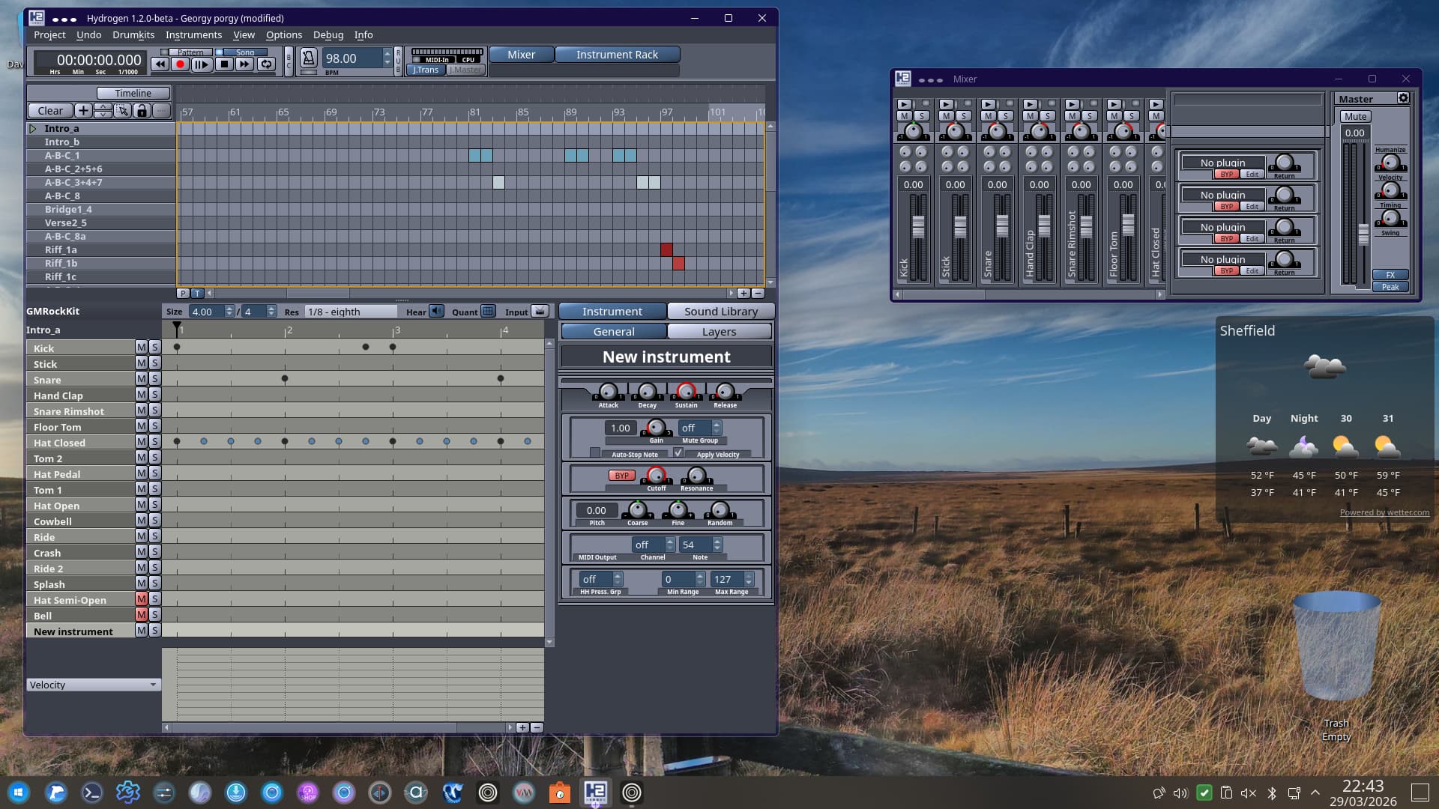Image resolution: width=1439 pixels, height=809 pixels.
Task: Click the Clear button in song editor
Action: click(50, 111)
